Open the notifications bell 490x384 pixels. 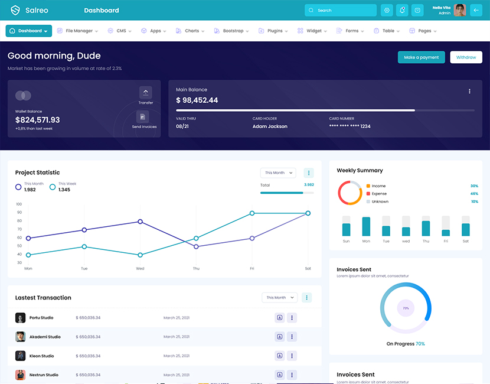[402, 10]
